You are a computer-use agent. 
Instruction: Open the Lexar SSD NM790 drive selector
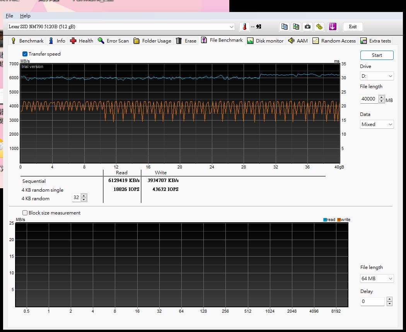[x=121, y=27]
